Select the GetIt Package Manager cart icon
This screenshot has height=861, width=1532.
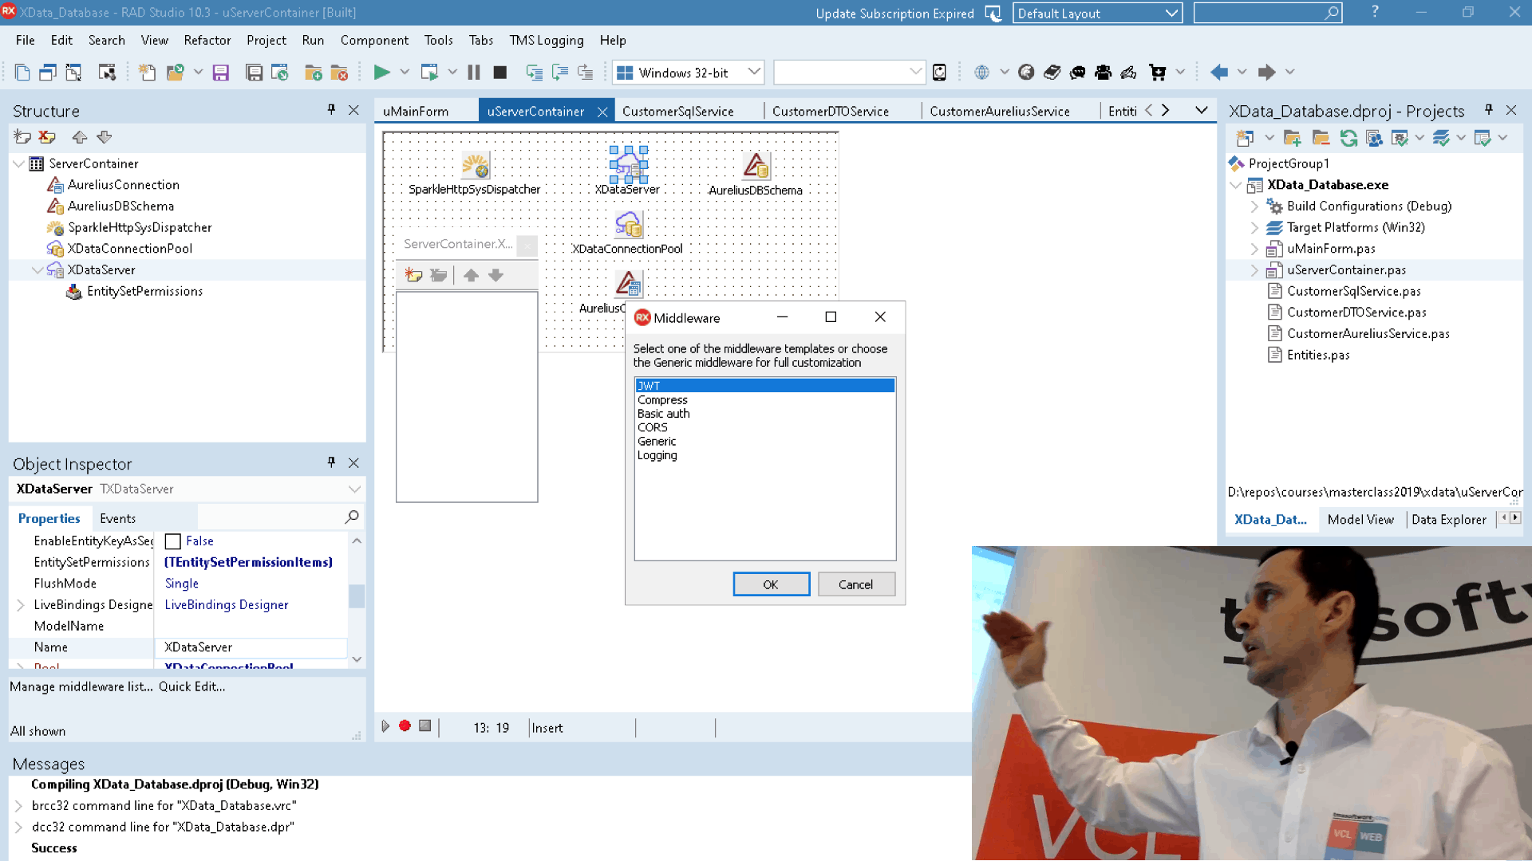coord(1156,72)
